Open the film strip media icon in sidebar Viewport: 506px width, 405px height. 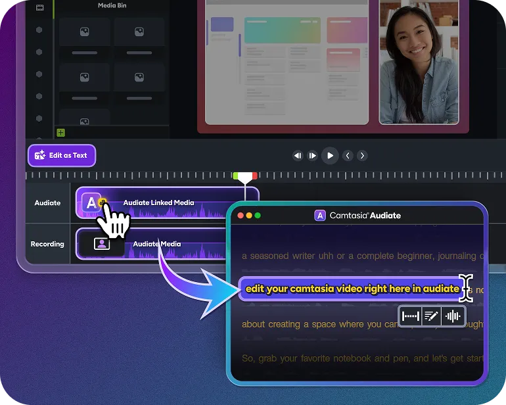pos(39,7)
